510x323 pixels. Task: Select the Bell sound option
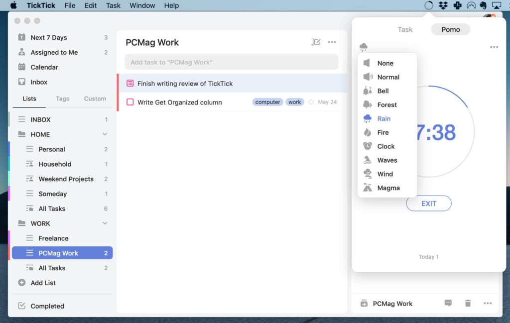[x=387, y=91]
